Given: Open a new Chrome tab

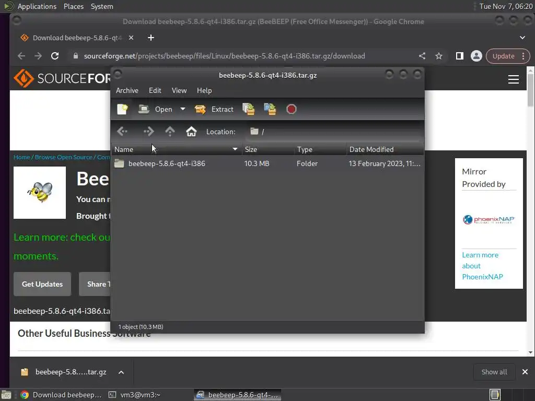Looking at the screenshot, I should coord(151,38).
